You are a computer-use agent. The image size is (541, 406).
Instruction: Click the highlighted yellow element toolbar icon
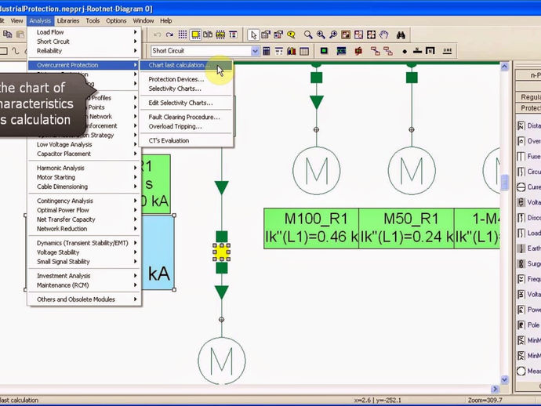pyautogui.click(x=196, y=34)
